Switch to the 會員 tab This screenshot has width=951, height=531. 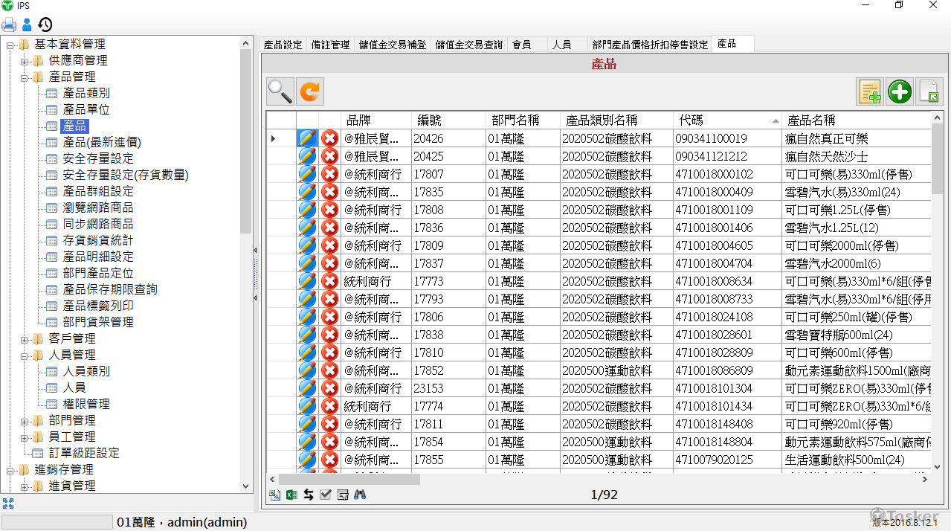click(521, 45)
